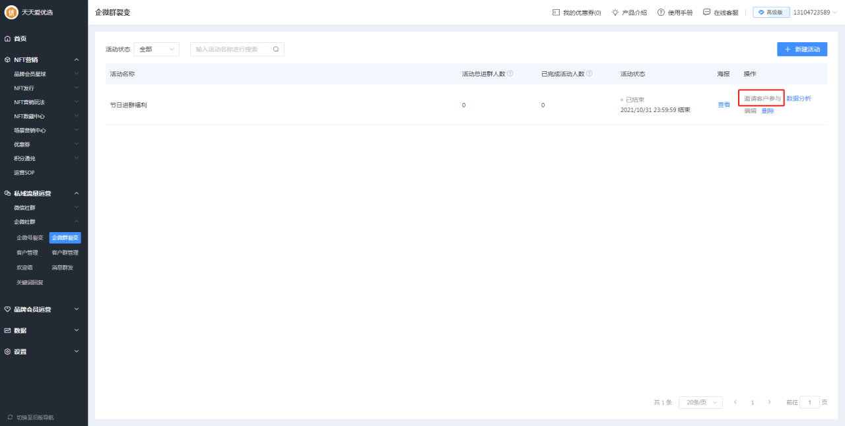
Task: Collapse the NFT营销 sidebar section
Action: 44,59
